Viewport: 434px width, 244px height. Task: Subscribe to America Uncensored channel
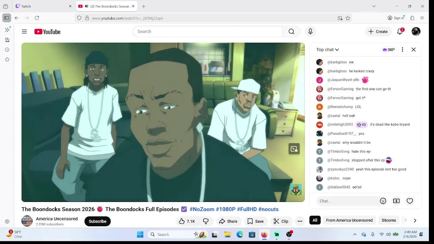tap(98, 221)
